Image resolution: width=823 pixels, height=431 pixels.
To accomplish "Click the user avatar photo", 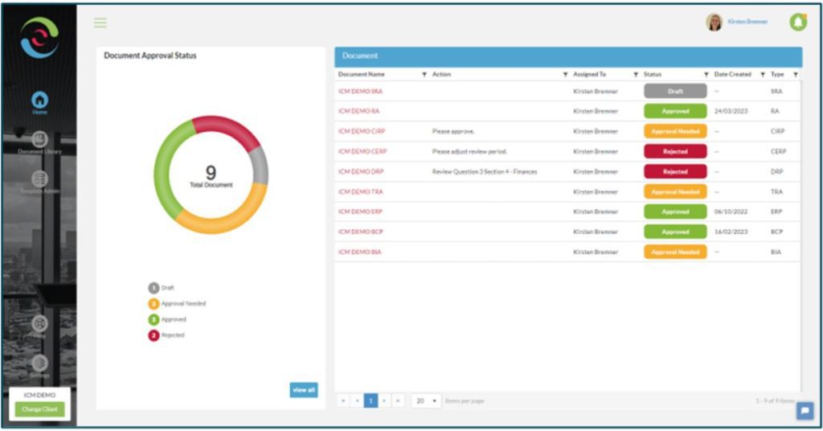I will (x=714, y=22).
